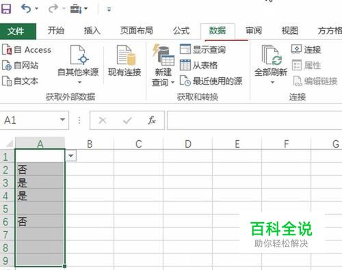The image size is (342, 270).
Task: Select column F header
Action: tap(287, 144)
